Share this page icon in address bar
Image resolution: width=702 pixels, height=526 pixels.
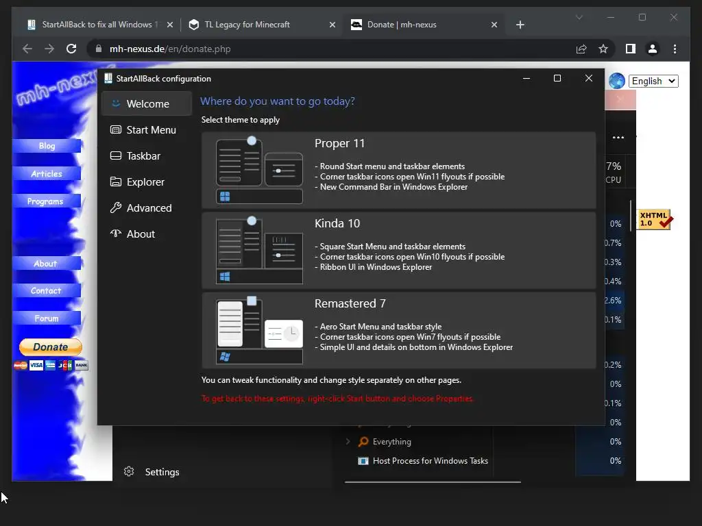click(x=581, y=49)
